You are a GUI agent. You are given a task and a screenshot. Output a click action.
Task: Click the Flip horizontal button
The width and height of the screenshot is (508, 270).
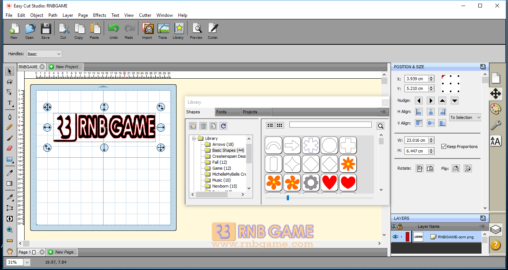[x=455, y=169]
